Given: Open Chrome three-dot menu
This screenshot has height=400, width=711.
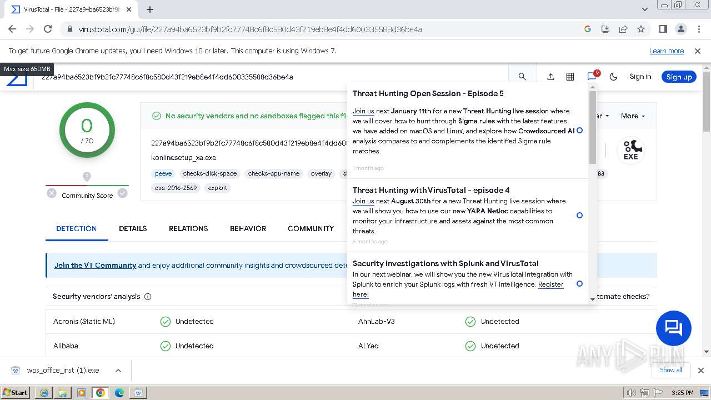Looking at the screenshot, I should [698, 29].
